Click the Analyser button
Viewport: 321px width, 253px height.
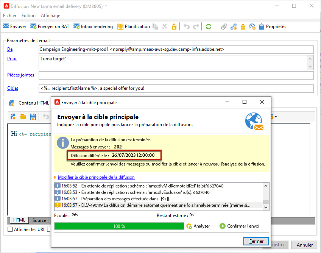click(x=198, y=226)
